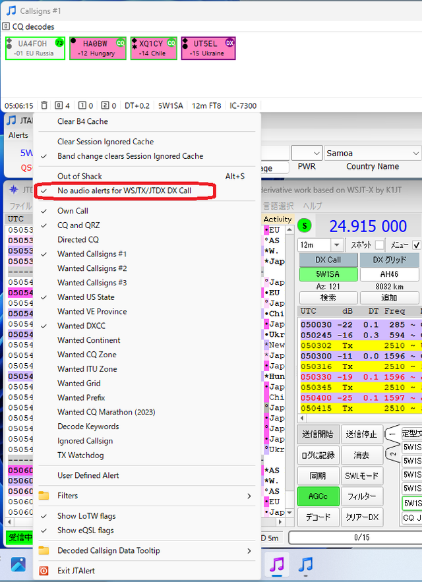Switch to the active purple music-note taskbar app

[x=277, y=564]
